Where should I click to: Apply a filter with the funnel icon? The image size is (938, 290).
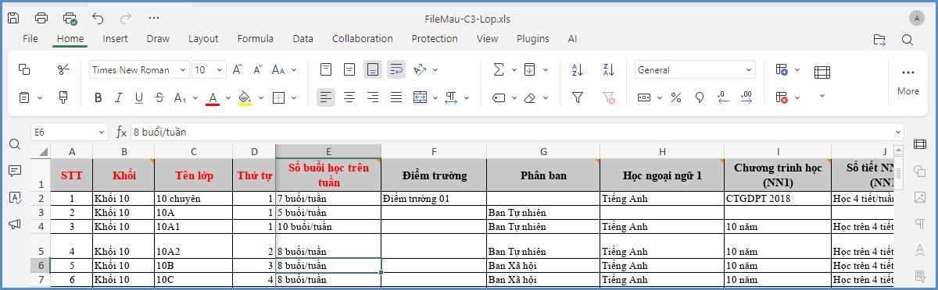pos(578,97)
